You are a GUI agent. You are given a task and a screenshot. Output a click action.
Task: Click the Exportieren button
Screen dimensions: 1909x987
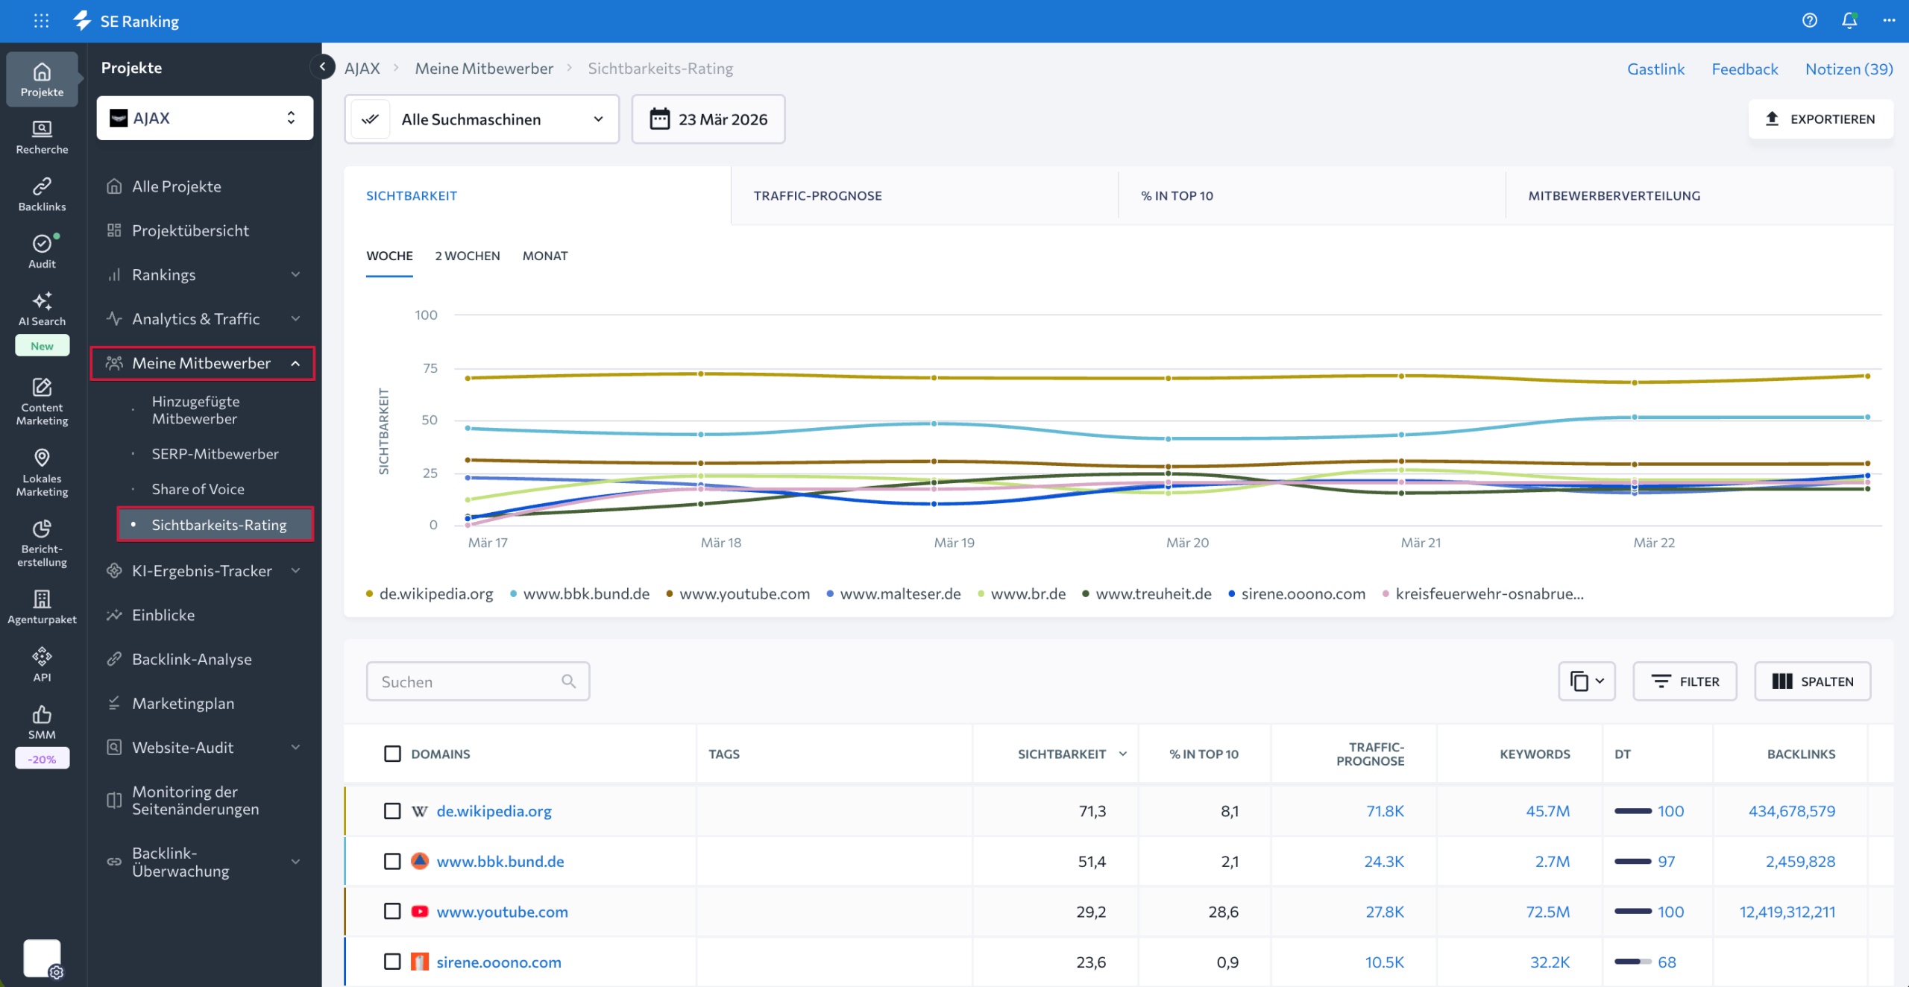tap(1820, 119)
